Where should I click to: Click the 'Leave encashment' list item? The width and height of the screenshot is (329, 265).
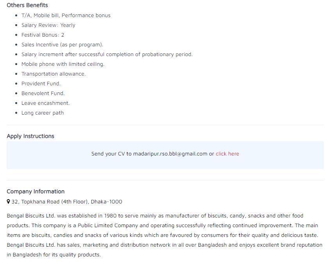tap(46, 103)
